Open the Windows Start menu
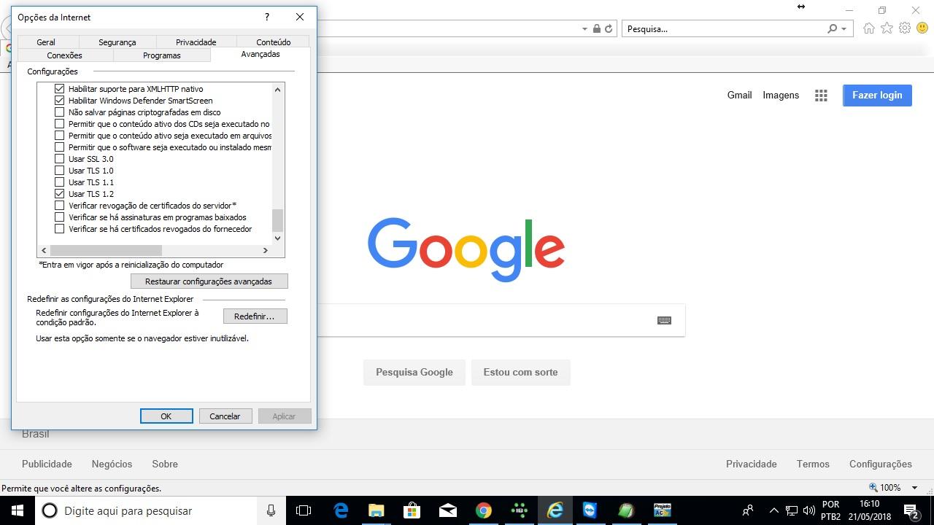The height and width of the screenshot is (525, 934). click(x=18, y=510)
